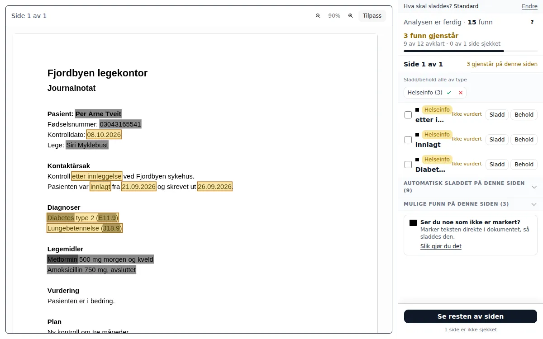Redact the 'Diabet…' finding with Sladd
The height and width of the screenshot is (339, 543).
click(x=497, y=165)
